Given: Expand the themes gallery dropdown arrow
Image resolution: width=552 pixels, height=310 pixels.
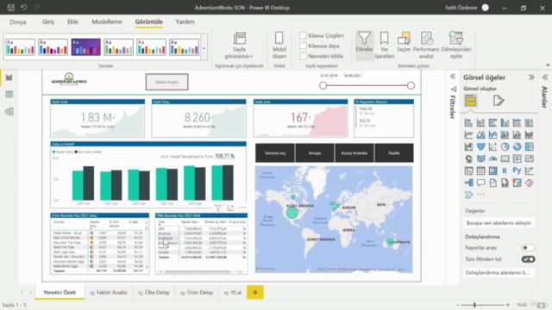Looking at the screenshot, I should coord(204,48).
